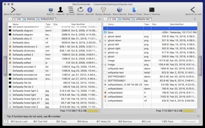The image size is (205, 128).
Task: Select Image damn file in right pane
Action: coord(150,60)
